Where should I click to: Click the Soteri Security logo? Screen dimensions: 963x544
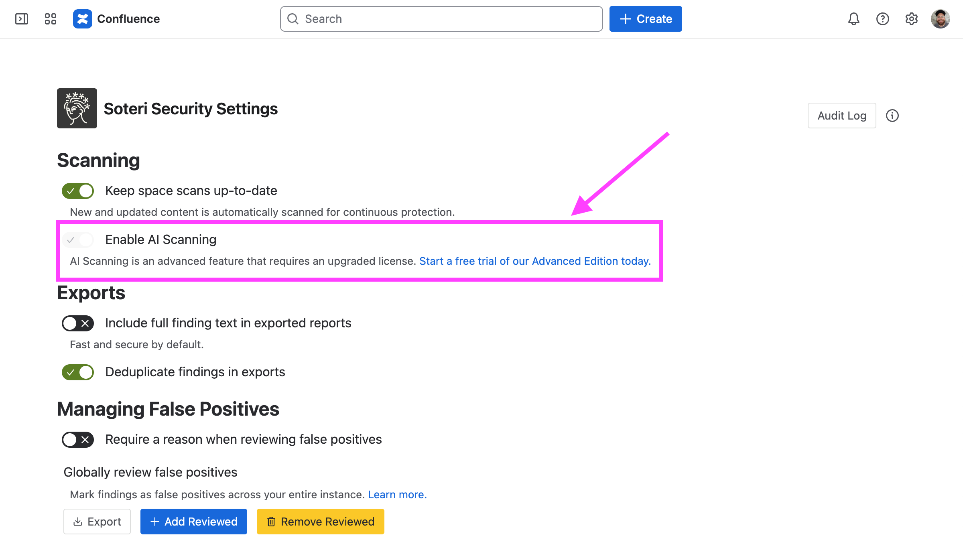click(77, 108)
